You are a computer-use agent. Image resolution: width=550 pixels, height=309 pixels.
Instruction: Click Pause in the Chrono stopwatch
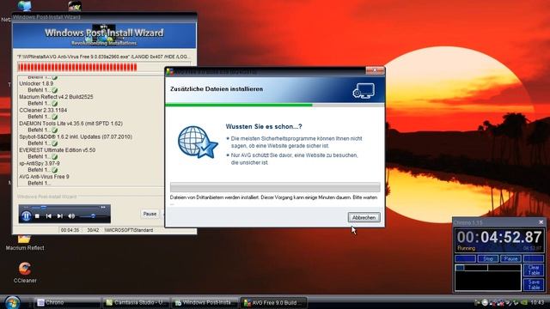510,259
